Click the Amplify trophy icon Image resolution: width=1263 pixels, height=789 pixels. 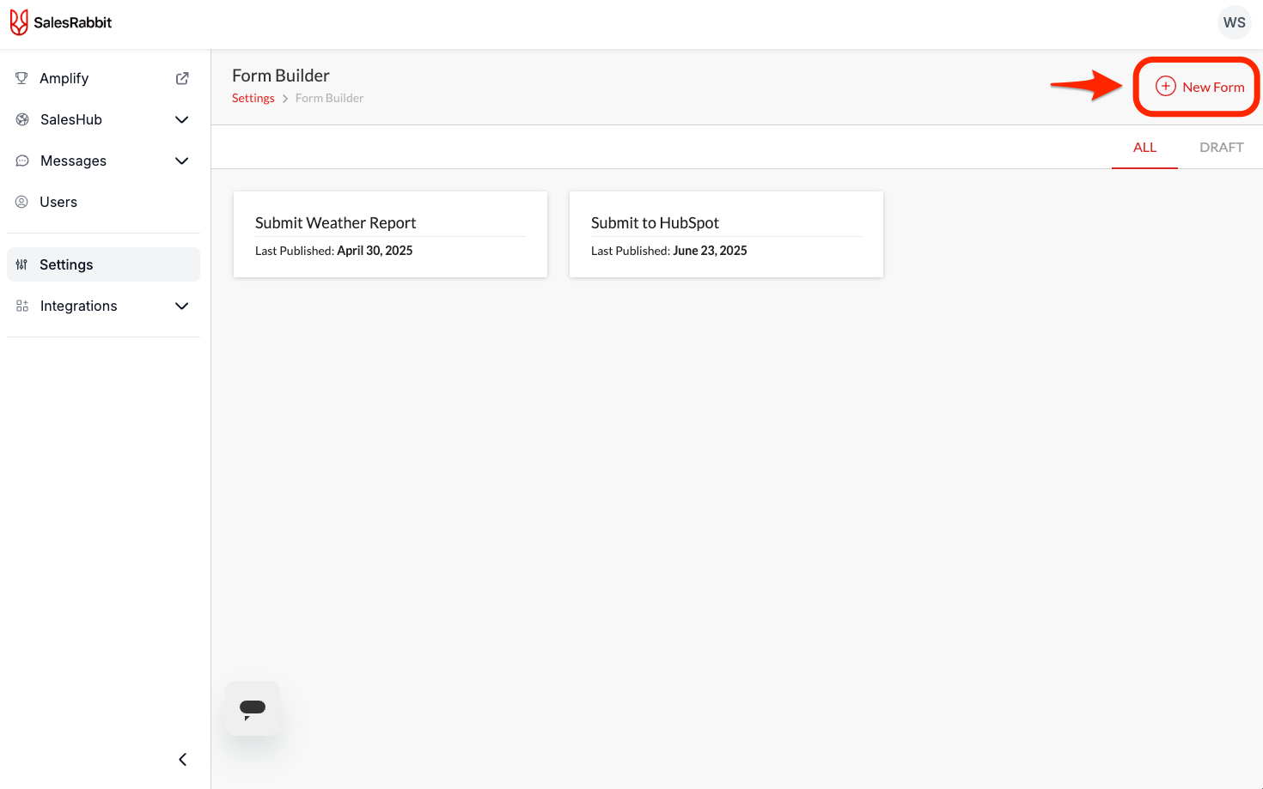[x=22, y=78]
